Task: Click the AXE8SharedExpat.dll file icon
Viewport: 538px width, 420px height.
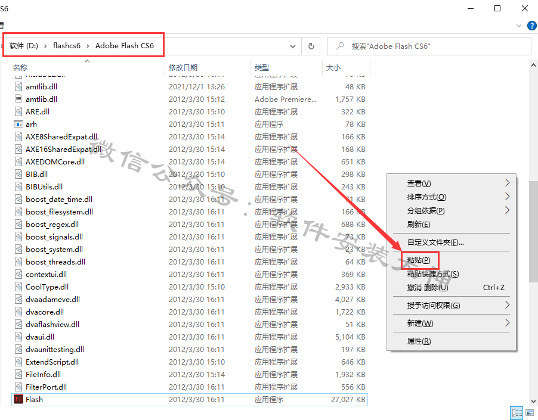Action: [x=18, y=136]
